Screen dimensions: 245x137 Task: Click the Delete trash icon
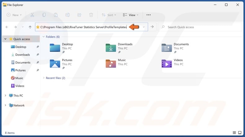click(x=91, y=15)
